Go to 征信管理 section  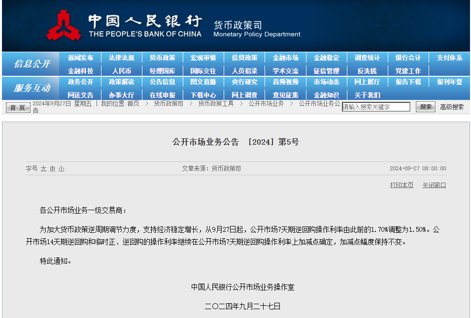pos(326,71)
